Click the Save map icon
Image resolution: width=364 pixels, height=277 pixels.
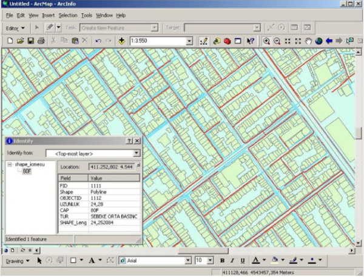coord(30,41)
